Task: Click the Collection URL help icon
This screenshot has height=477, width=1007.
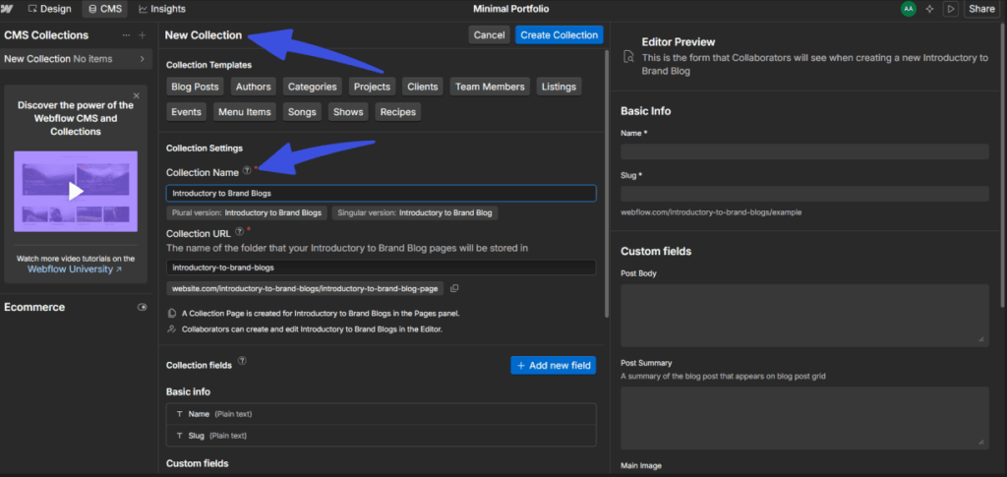Action: tap(240, 232)
